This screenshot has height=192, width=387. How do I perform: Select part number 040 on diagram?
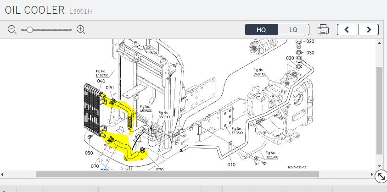[101, 81]
